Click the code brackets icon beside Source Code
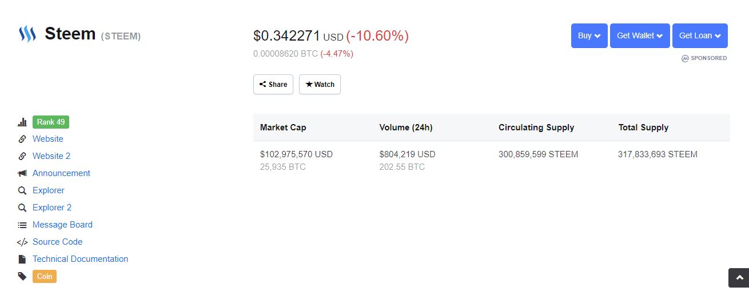This screenshot has width=749, height=291. tap(22, 242)
